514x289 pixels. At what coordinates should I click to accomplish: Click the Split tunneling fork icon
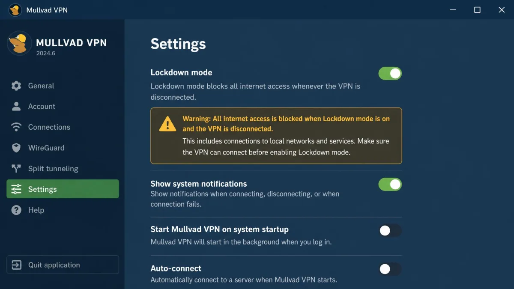pos(16,169)
